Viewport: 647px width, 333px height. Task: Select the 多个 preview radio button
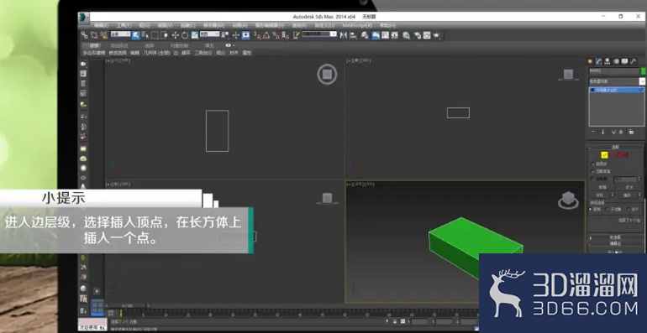[x=628, y=210]
